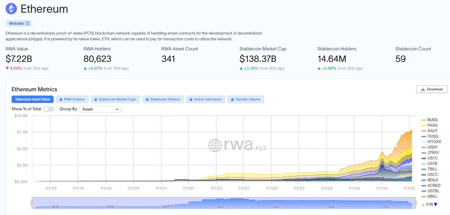Click the Ethereum Metrics heading
The height and width of the screenshot is (215, 450).
34,89
